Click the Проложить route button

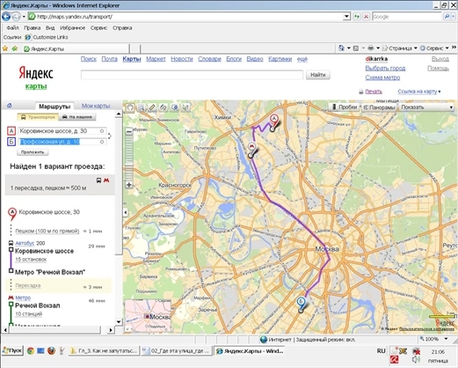tap(33, 152)
